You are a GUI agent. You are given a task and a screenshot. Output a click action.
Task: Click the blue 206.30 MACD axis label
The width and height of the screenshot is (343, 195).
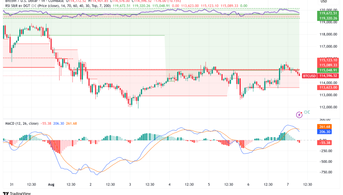(324, 131)
